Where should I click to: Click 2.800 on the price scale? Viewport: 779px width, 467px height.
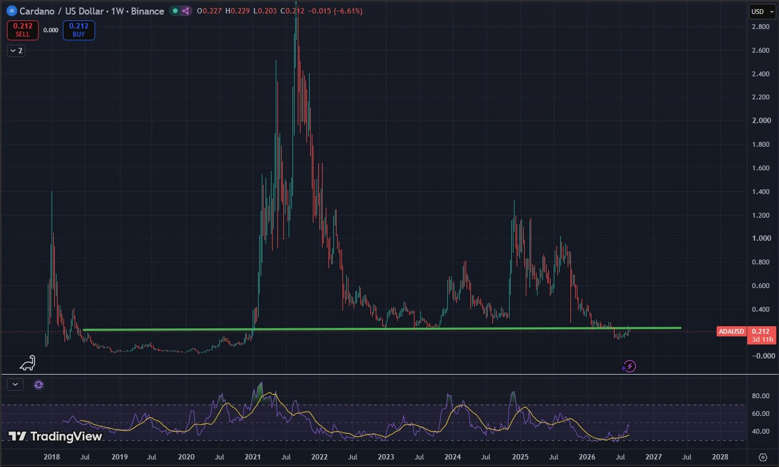pyautogui.click(x=760, y=27)
